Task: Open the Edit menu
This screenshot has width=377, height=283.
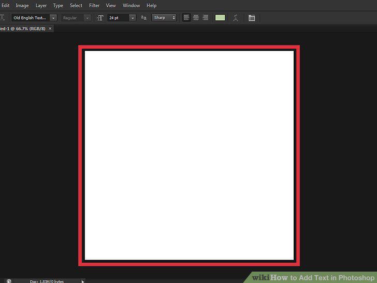Action: tap(5, 5)
